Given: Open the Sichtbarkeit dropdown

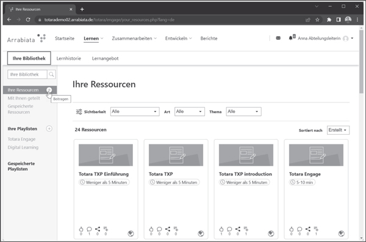Looking at the screenshot, I should click(x=135, y=112).
